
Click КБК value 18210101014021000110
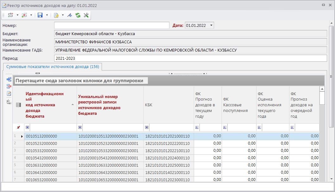coord(167,172)
